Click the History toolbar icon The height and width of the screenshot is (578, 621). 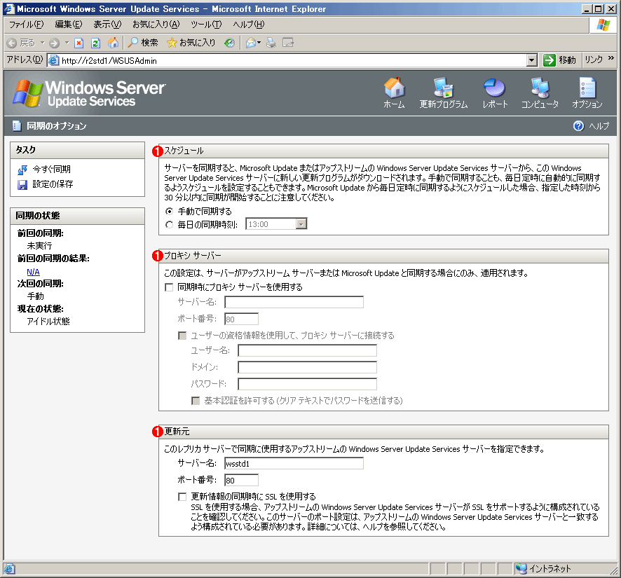pos(229,43)
